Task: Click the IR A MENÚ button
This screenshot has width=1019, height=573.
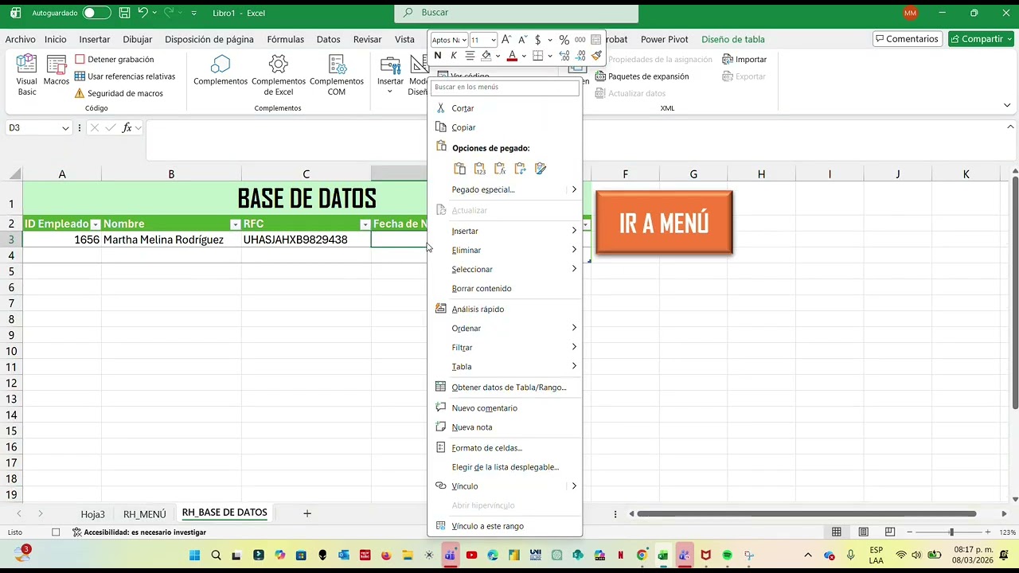Action: pyautogui.click(x=664, y=224)
